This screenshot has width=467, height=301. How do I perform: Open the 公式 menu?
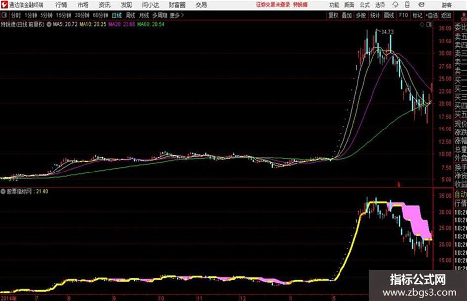365,5
